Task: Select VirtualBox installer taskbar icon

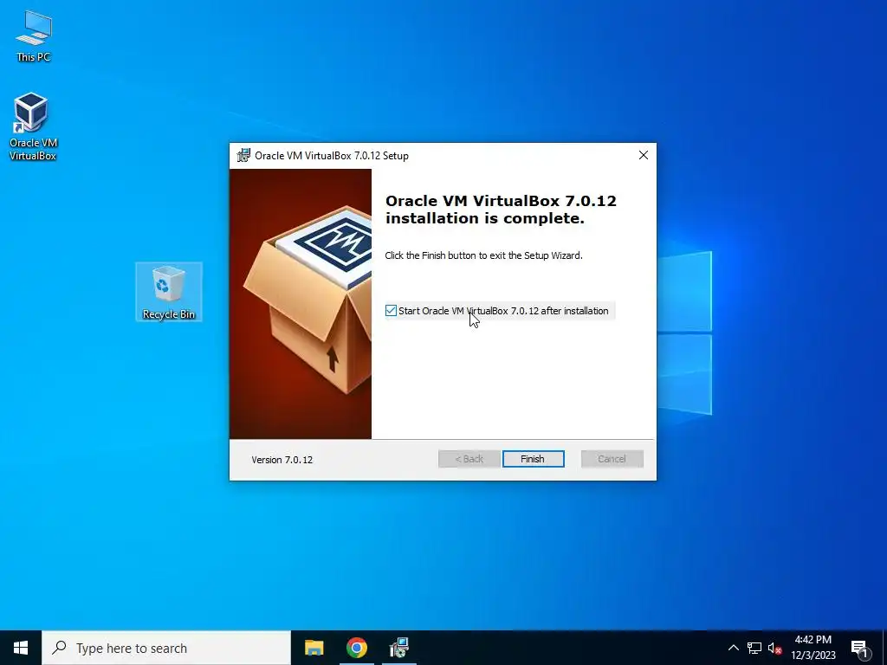Action: 398,648
